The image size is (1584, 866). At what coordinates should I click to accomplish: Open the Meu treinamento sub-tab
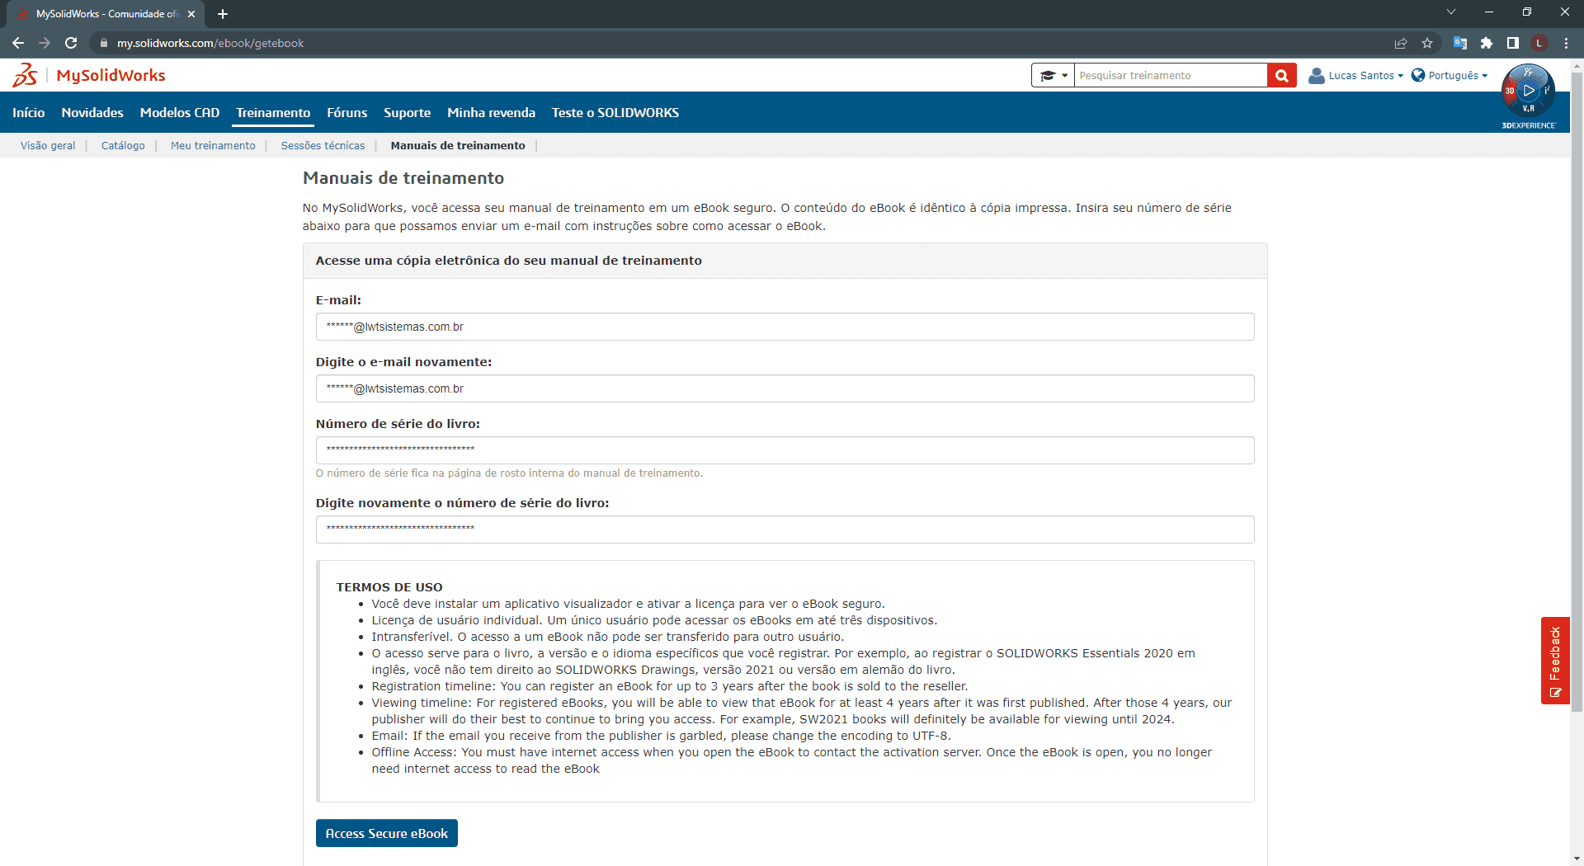213,145
